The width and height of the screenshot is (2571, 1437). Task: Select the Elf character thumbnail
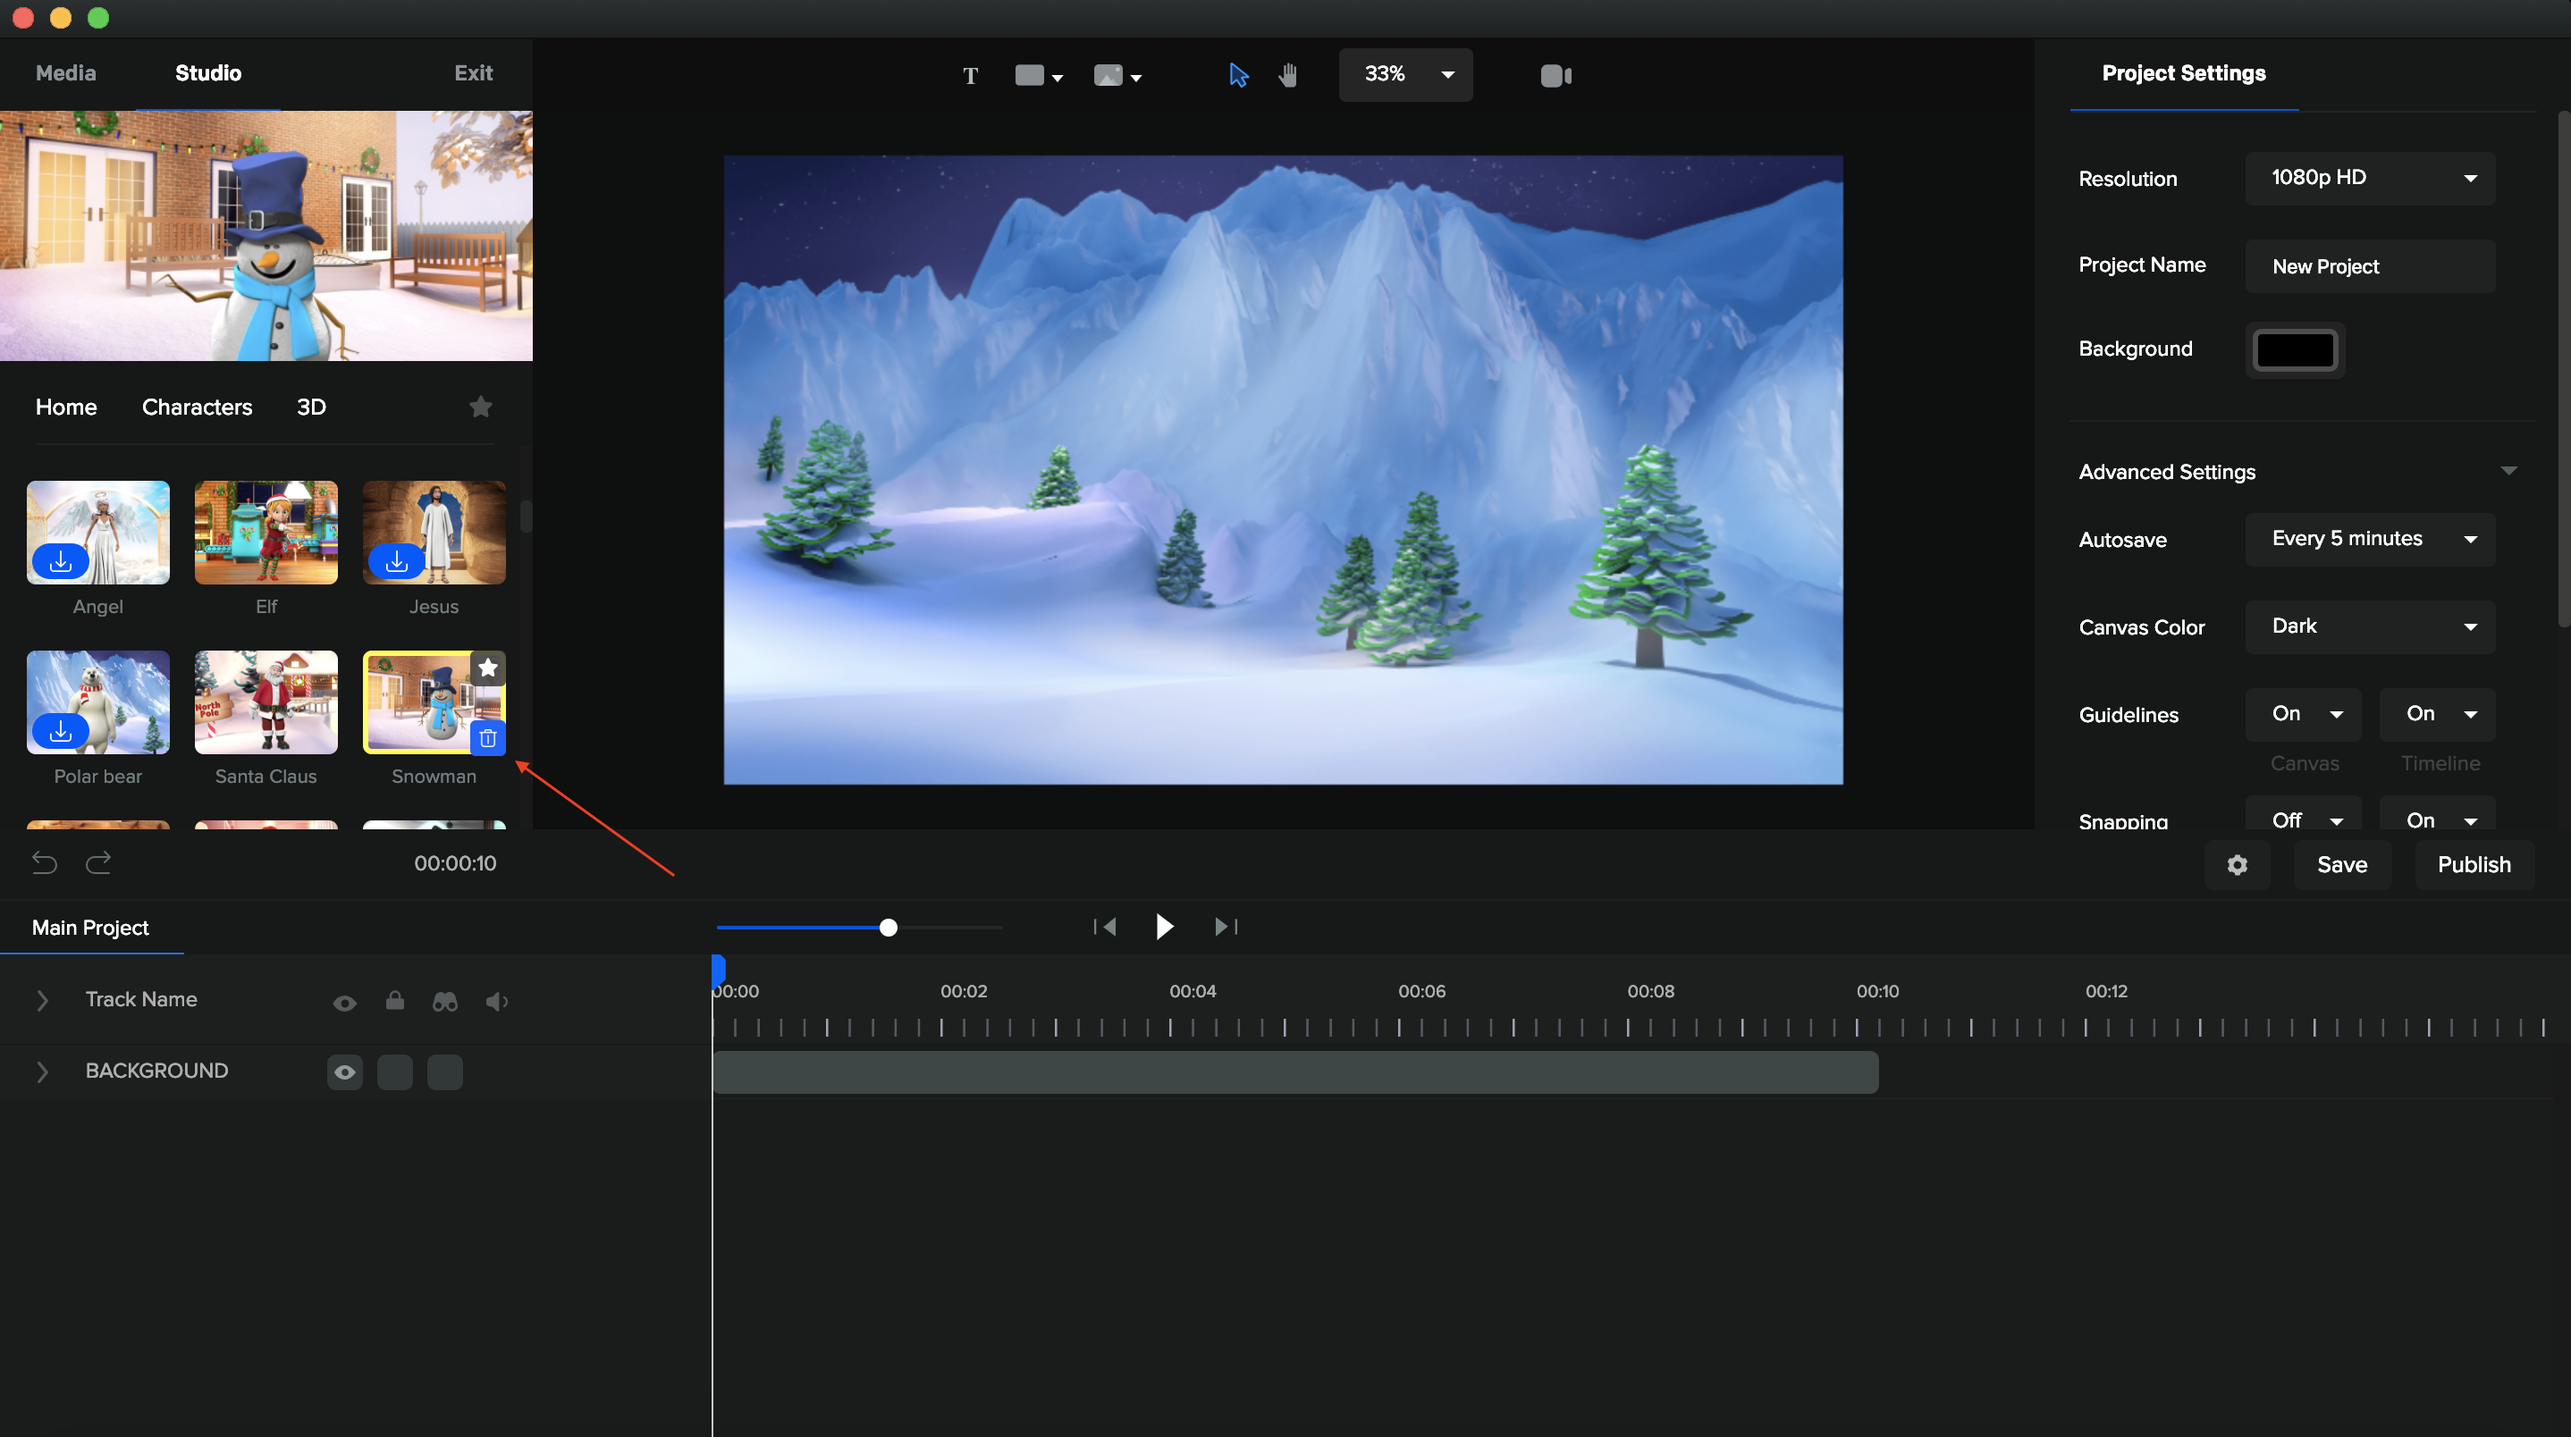click(x=266, y=533)
